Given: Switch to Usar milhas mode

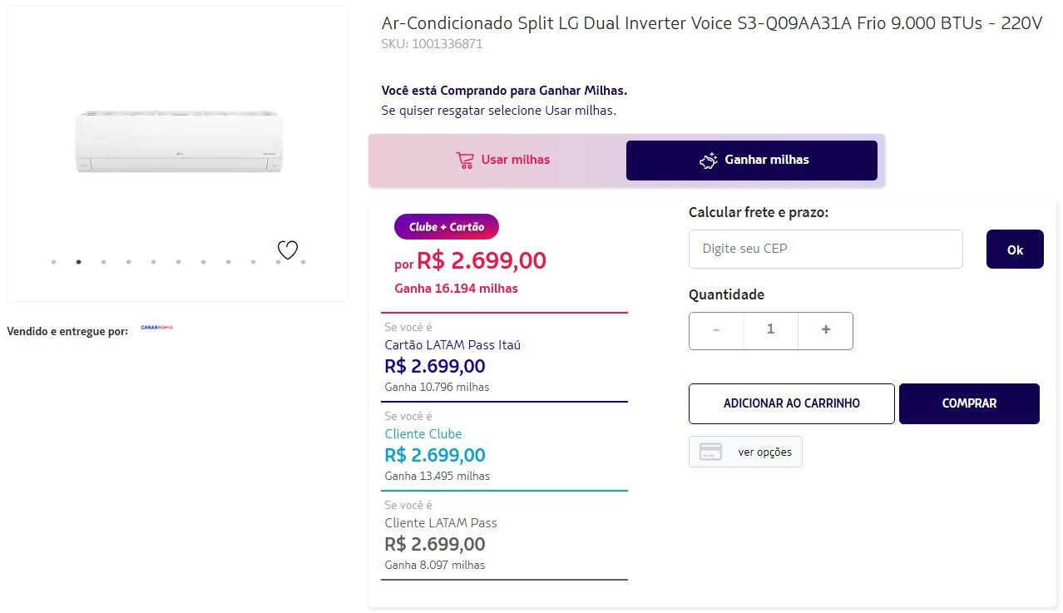Looking at the screenshot, I should click(502, 161).
